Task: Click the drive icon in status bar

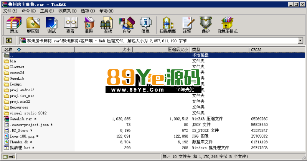Action: pyautogui.click(x=5, y=157)
